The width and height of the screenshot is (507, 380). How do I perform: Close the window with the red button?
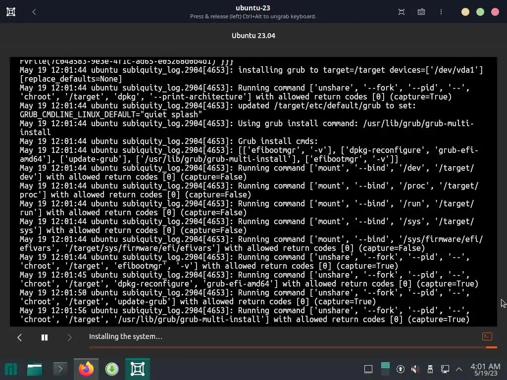[495, 12]
